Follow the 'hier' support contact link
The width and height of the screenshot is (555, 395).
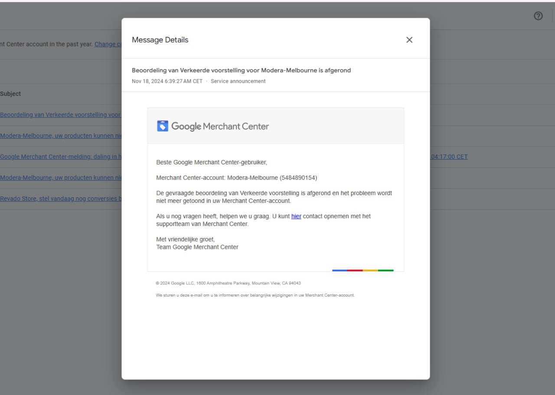click(296, 216)
